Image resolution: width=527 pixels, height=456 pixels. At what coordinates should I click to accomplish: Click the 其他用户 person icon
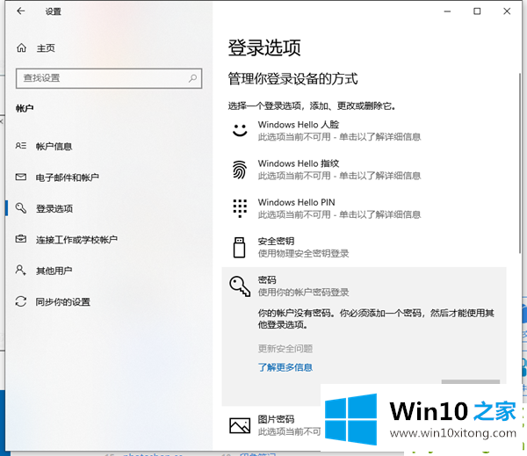point(21,270)
